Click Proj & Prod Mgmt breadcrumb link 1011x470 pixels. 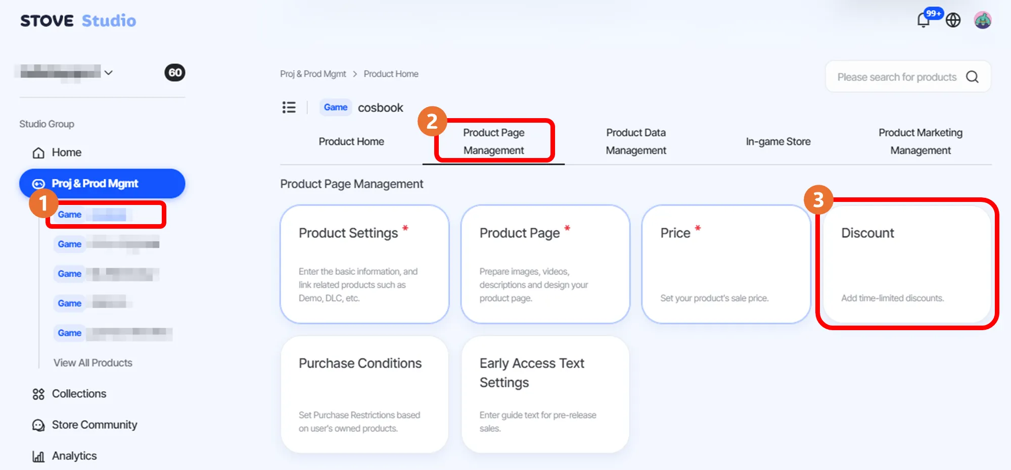313,74
